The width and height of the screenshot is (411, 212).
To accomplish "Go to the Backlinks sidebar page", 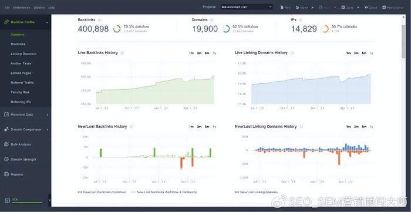I will coord(18,44).
